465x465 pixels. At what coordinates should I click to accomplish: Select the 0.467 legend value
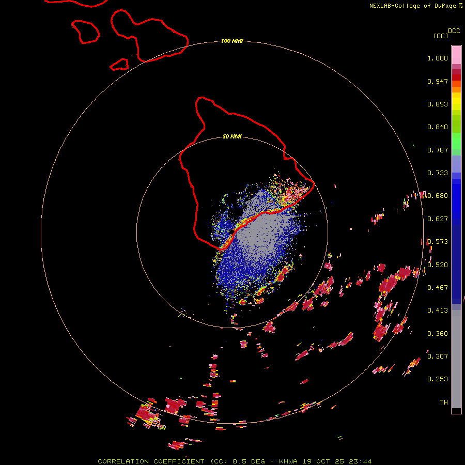point(438,288)
